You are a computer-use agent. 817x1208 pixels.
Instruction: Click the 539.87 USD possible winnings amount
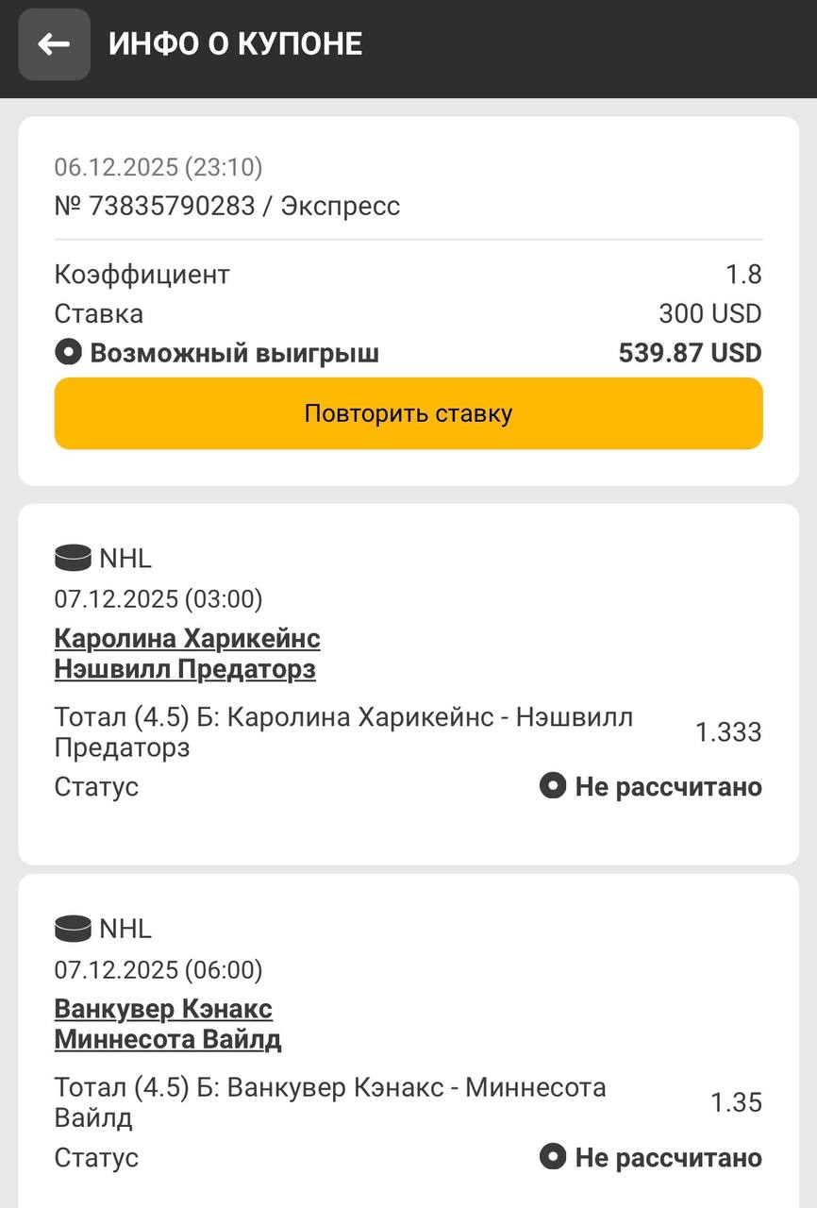[x=690, y=353]
